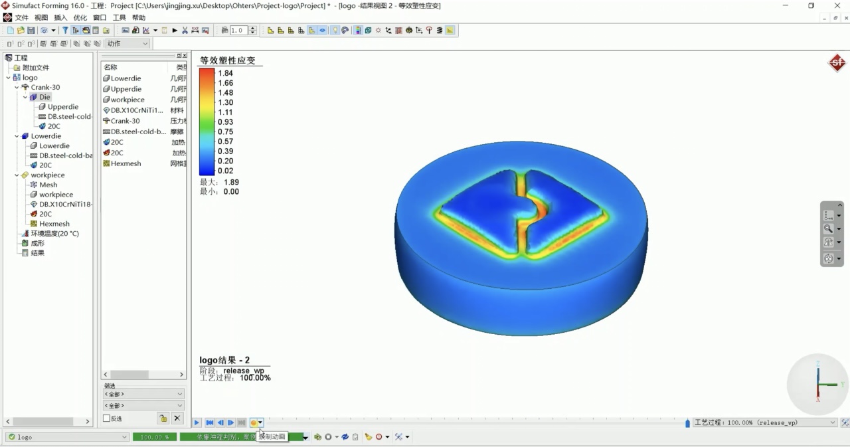Open the 工具 menu
Screen dimensions: 850x447
point(119,18)
